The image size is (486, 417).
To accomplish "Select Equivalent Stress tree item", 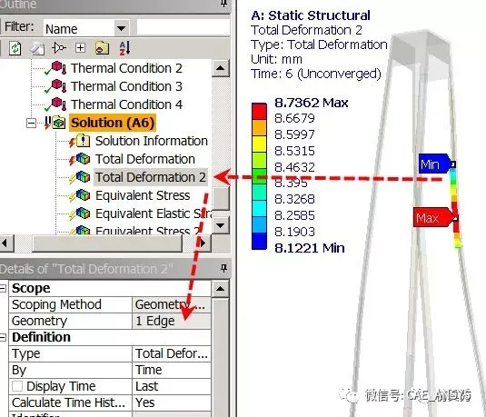I will point(143,195).
